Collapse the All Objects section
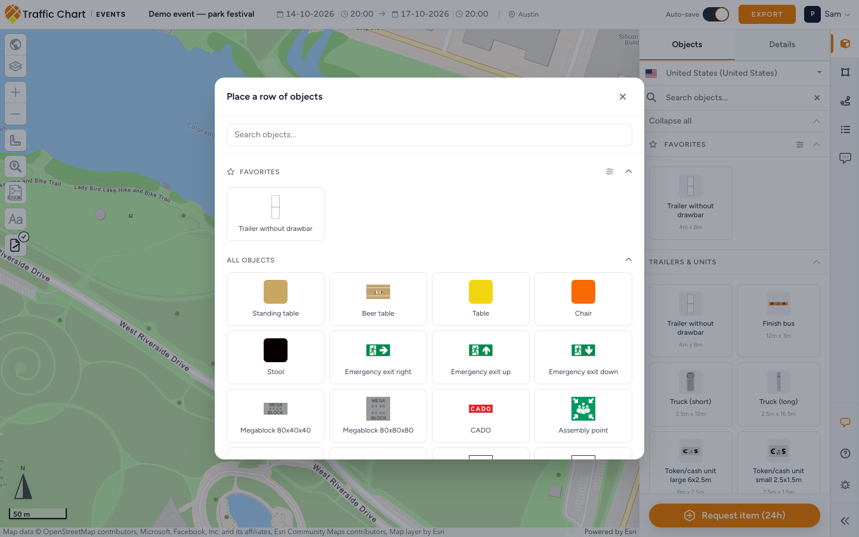The width and height of the screenshot is (859, 537). (628, 260)
